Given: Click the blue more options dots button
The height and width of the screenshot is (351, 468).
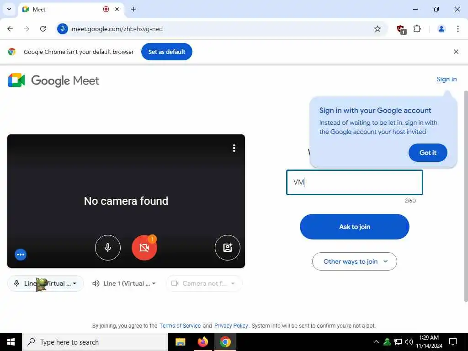Looking at the screenshot, I should point(21,255).
